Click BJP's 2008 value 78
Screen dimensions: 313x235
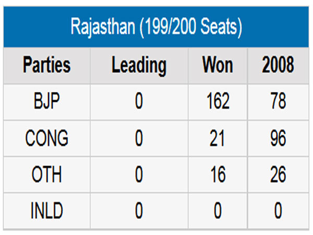278,102
